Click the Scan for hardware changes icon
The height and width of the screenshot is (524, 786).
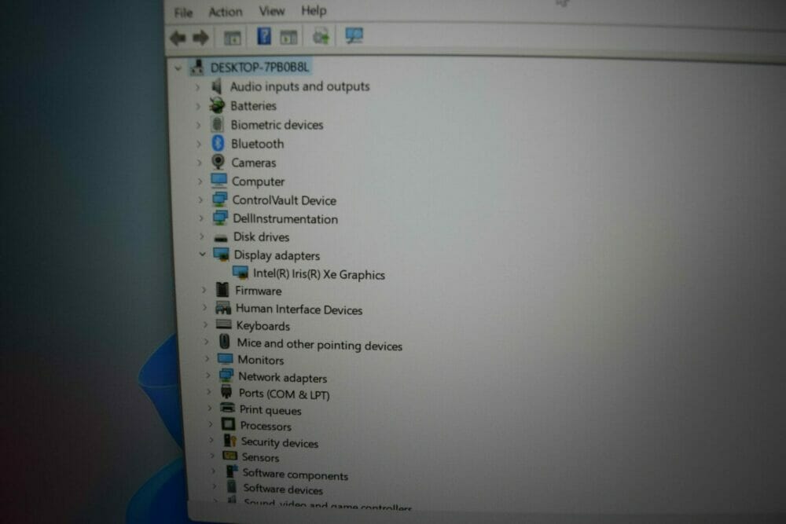coord(354,35)
